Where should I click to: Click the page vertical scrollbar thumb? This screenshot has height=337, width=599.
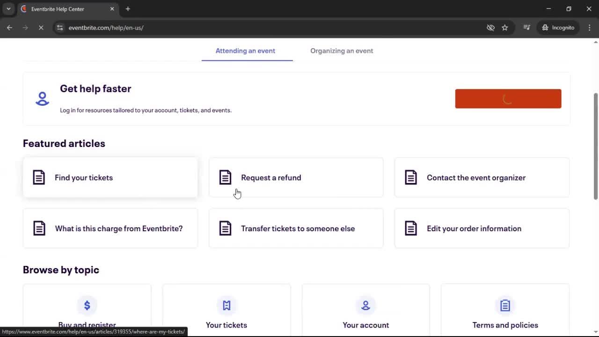pos(596,147)
